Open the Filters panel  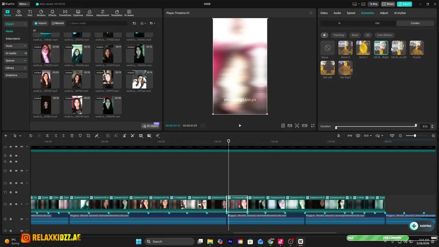[x=90, y=13]
